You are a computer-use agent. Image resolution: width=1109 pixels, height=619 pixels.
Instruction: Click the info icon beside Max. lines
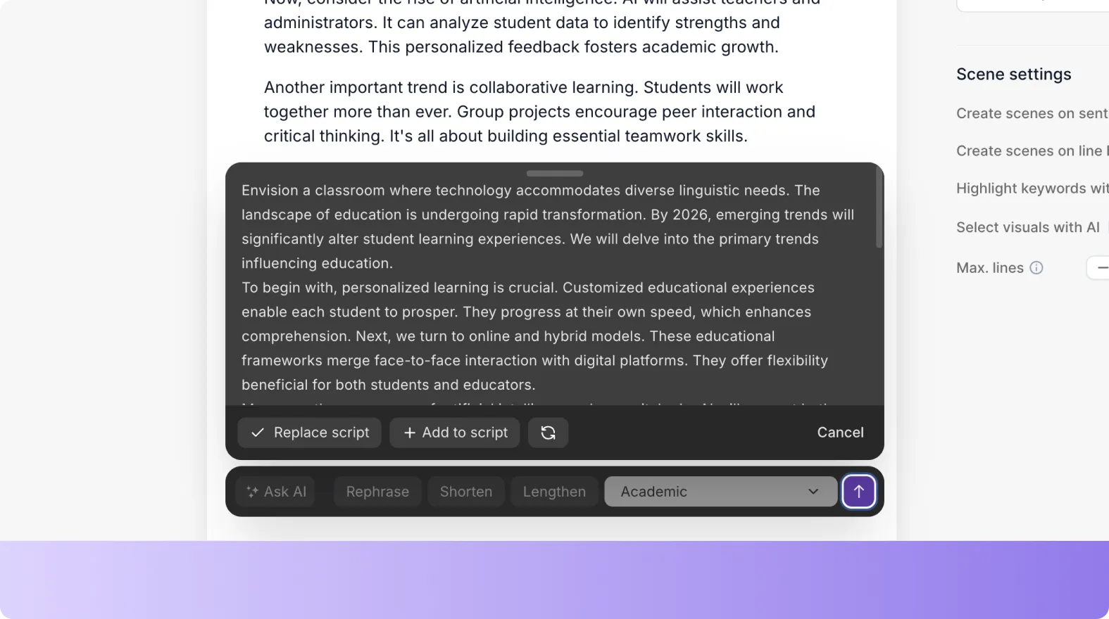coord(1036,268)
